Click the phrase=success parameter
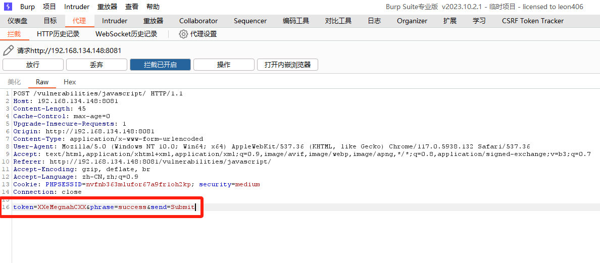This screenshot has width=600, height=263. [118, 207]
